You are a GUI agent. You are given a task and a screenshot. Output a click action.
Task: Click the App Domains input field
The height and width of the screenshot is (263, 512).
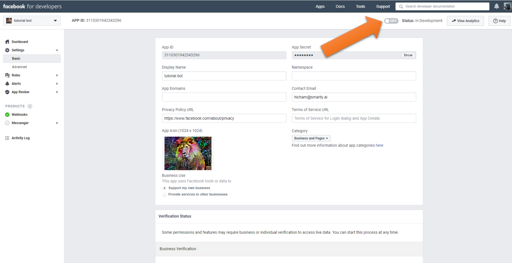click(x=224, y=97)
